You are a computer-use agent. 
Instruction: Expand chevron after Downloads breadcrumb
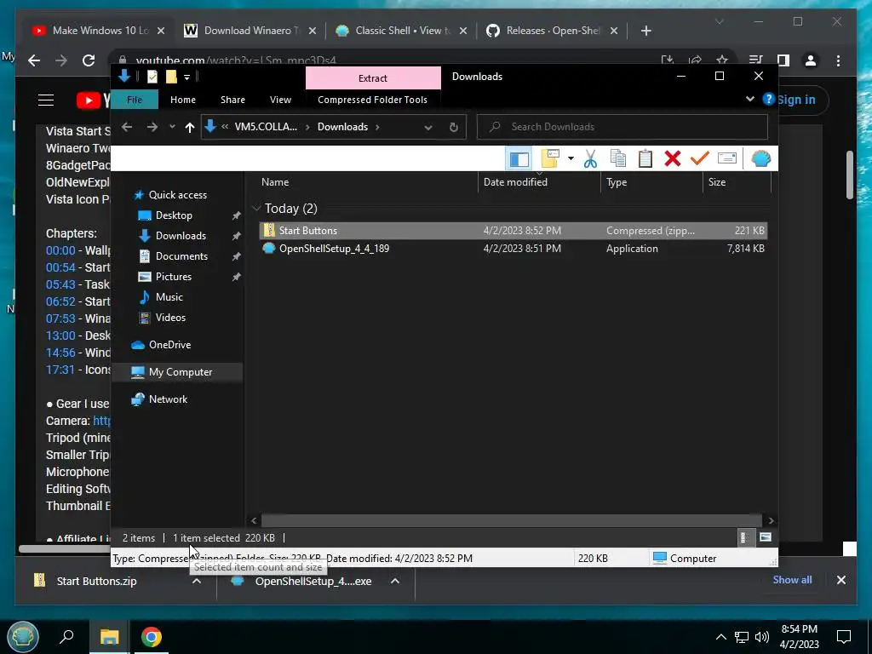coord(377,127)
